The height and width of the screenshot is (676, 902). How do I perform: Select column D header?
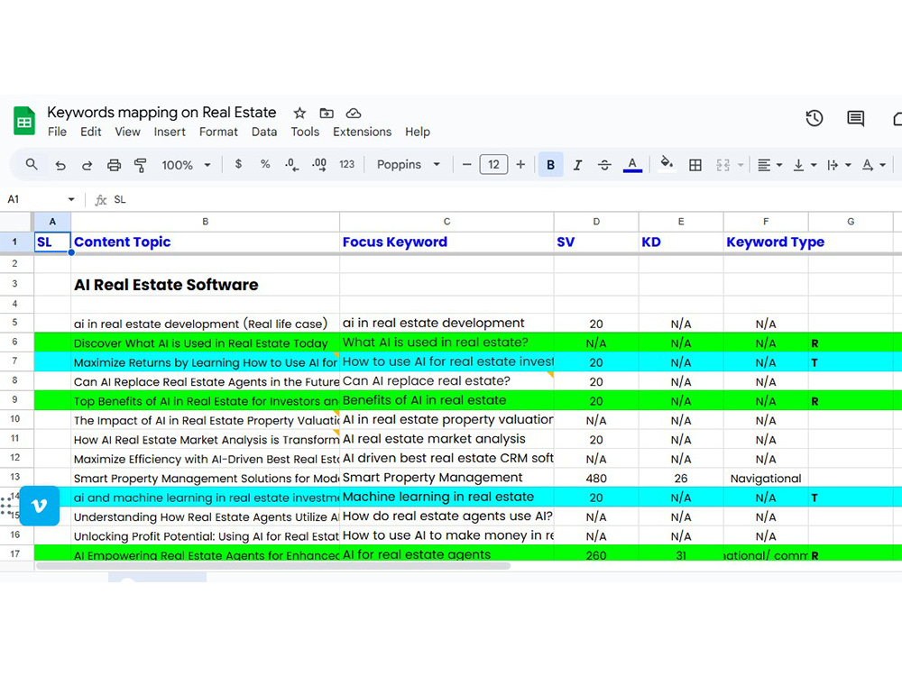[x=596, y=222]
